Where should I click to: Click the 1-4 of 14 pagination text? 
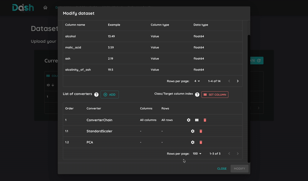click(x=214, y=81)
